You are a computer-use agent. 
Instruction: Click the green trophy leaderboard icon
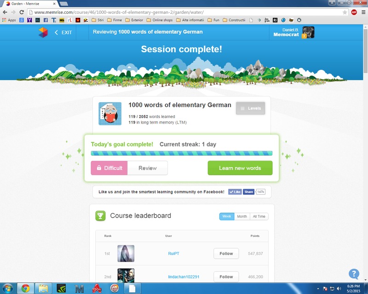pos(100,216)
